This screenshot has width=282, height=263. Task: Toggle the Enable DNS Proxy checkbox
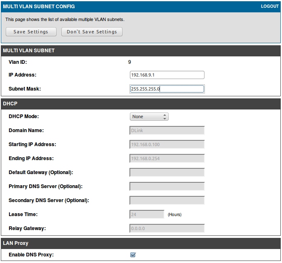133,255
